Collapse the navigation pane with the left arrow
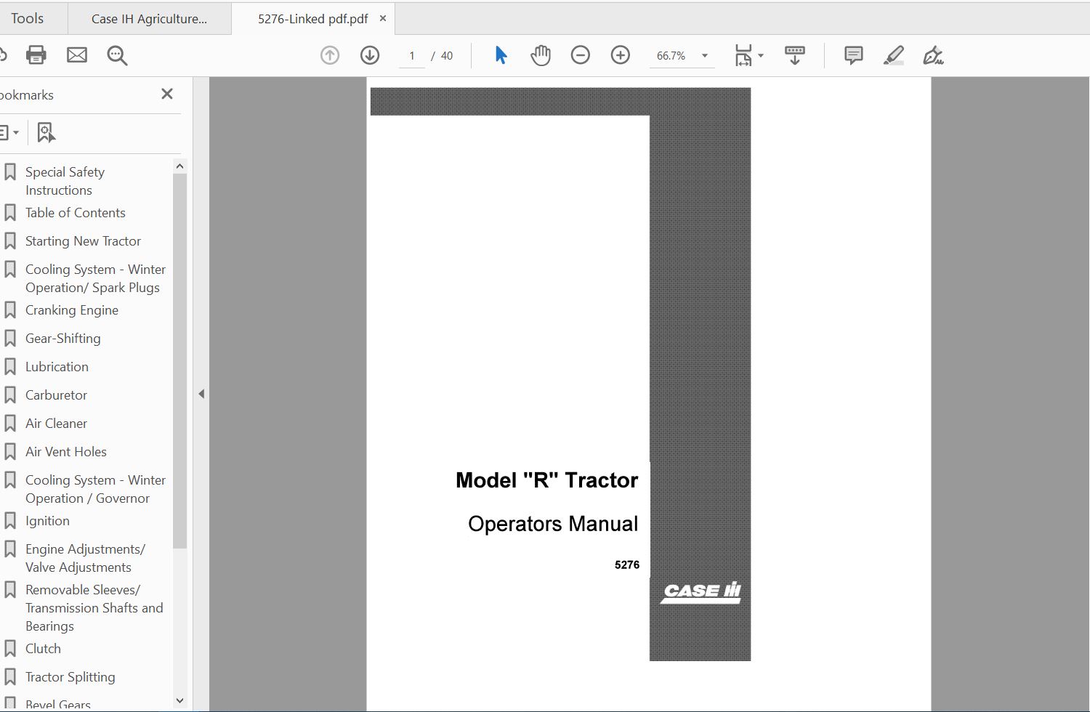The height and width of the screenshot is (712, 1090). click(201, 394)
